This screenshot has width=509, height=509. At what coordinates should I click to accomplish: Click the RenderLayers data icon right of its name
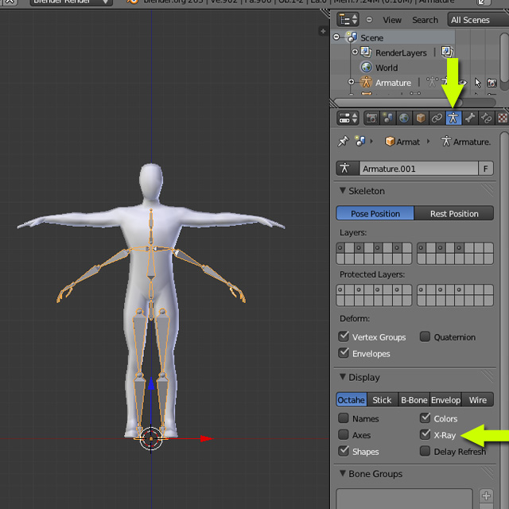(447, 52)
